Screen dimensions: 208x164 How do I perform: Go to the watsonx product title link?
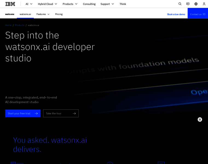pos(10,14)
